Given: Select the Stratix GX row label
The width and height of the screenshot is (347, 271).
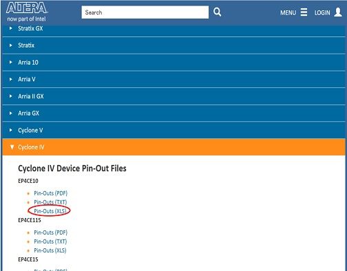Looking at the screenshot, I should (30, 28).
